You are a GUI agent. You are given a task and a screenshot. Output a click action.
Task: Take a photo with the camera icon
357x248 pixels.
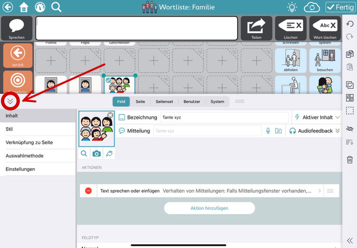click(x=97, y=154)
